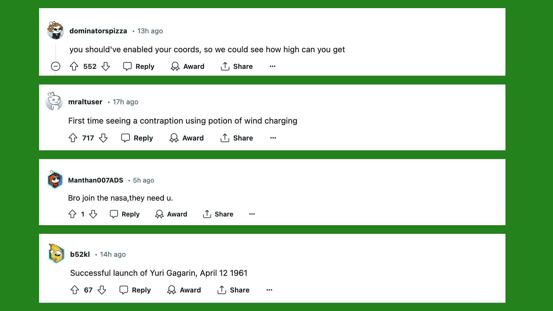Click the b52kl user avatar icon
The height and width of the screenshot is (311, 553).
pos(56,254)
